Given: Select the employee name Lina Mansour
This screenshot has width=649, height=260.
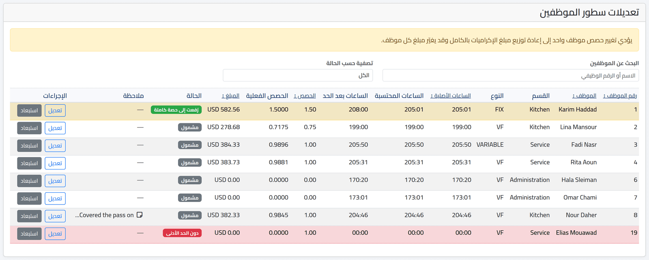Looking at the screenshot, I should click(578, 127).
